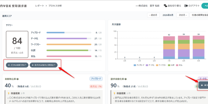208x104 pixels.
Task: Click the ログアウト logout icon
Action: pos(186,6)
